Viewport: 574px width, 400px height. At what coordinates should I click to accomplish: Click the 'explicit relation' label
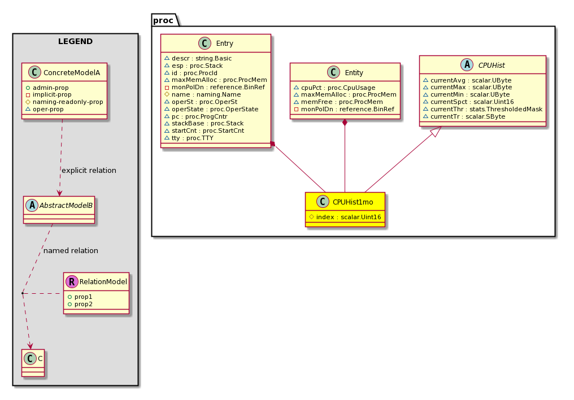(89, 171)
